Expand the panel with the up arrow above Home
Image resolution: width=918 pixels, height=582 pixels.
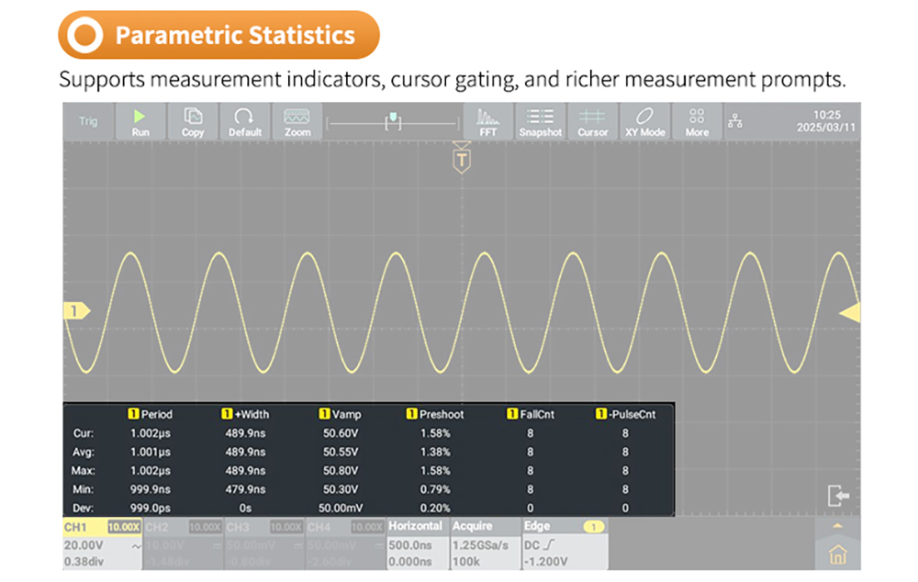pos(835,526)
